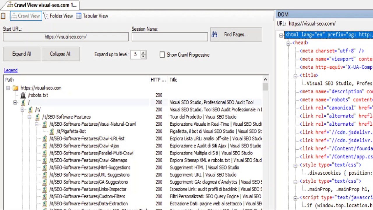373x210 pixels.
Task: Collapse the first style type="text/css" node
Action: click(295, 165)
